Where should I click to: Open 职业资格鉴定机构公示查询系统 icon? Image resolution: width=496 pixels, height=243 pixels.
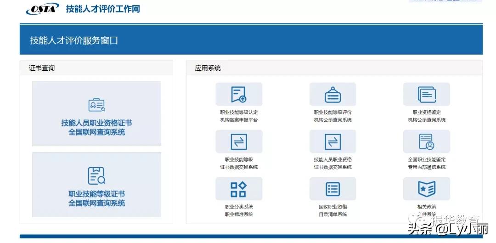(426, 94)
